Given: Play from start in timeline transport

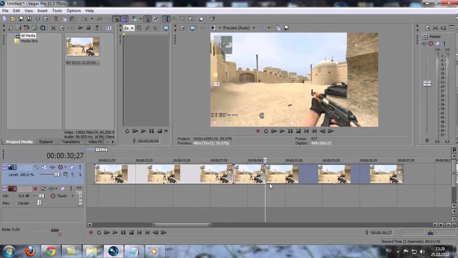Looking at the screenshot, I should point(107,233).
